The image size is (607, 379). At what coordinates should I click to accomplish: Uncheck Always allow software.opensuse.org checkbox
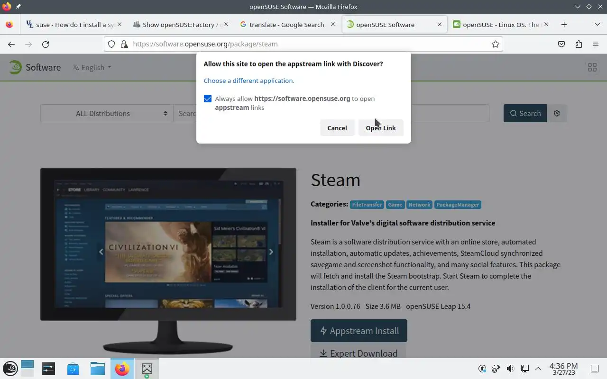[208, 99]
